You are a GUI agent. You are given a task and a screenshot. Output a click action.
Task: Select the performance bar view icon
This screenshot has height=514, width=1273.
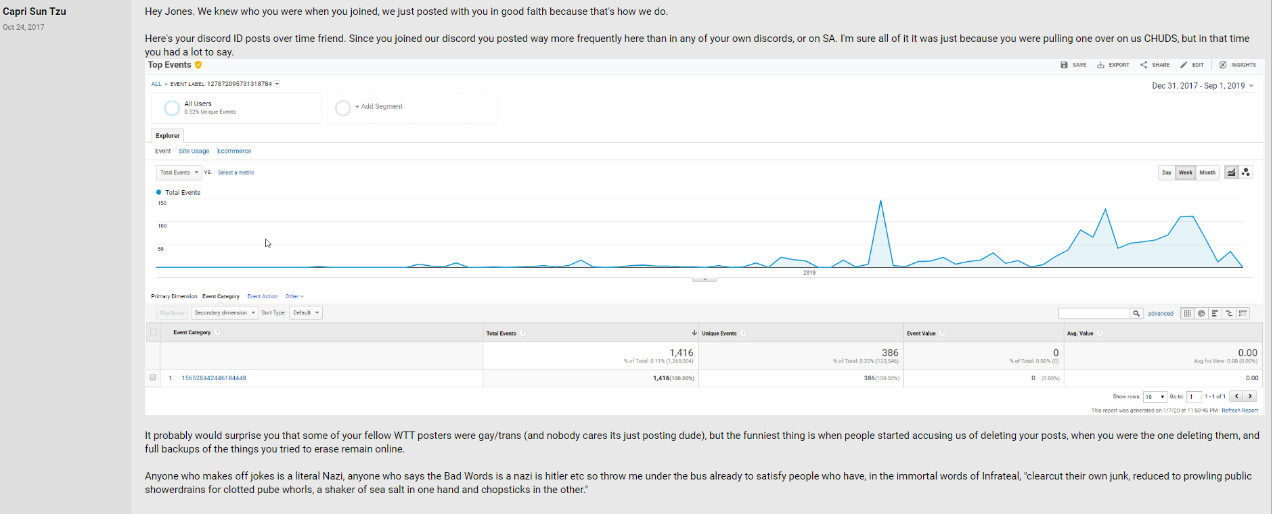(x=1215, y=313)
